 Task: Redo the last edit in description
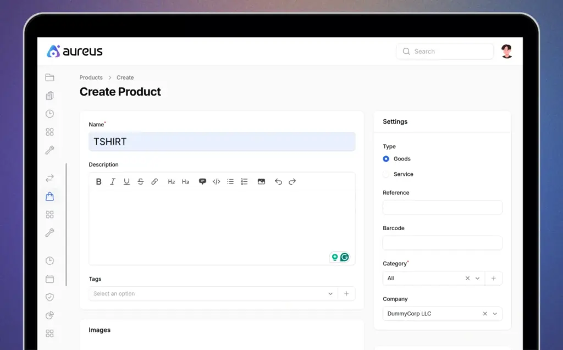tap(292, 182)
